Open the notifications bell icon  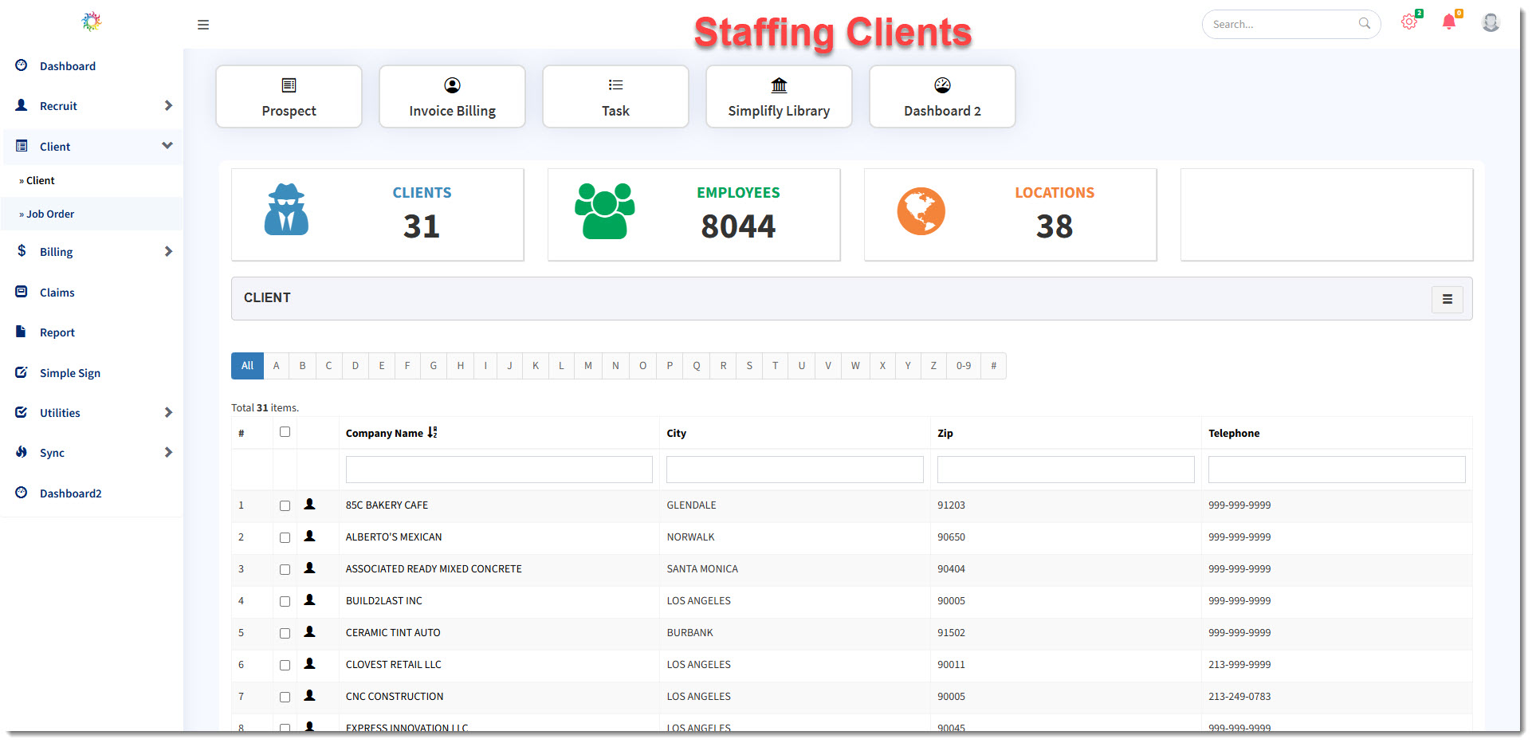pyautogui.click(x=1448, y=22)
